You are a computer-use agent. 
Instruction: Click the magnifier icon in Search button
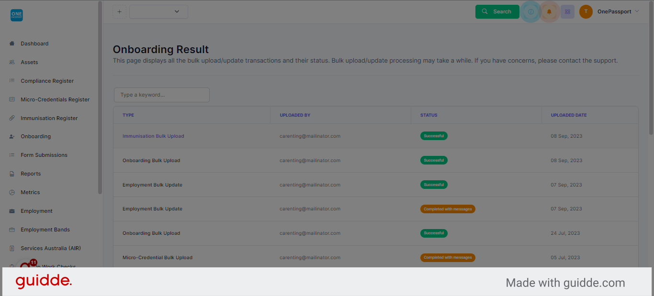pos(485,11)
